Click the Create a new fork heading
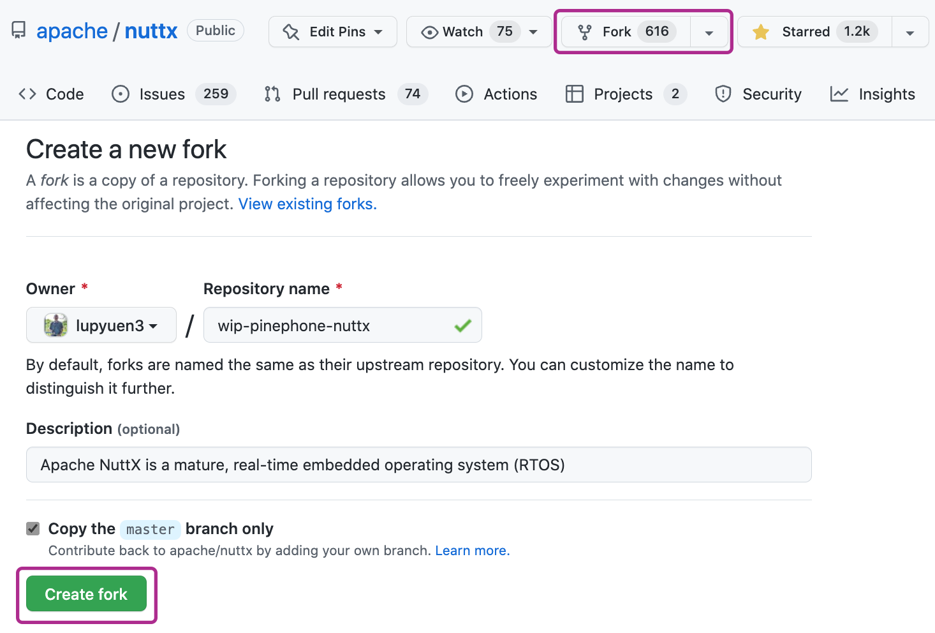This screenshot has height=633, width=935. tap(126, 149)
